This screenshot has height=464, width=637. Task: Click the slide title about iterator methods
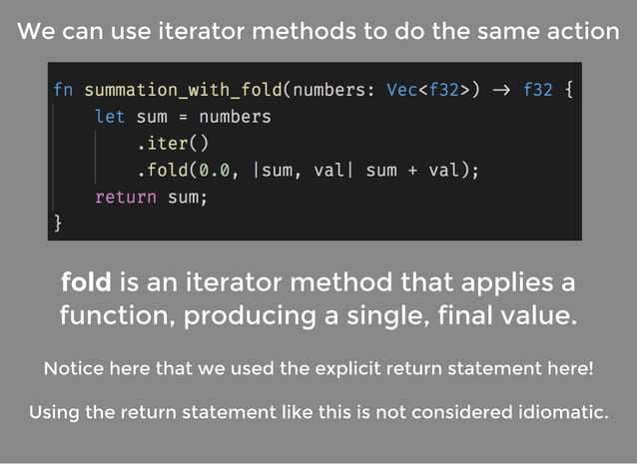318,31
